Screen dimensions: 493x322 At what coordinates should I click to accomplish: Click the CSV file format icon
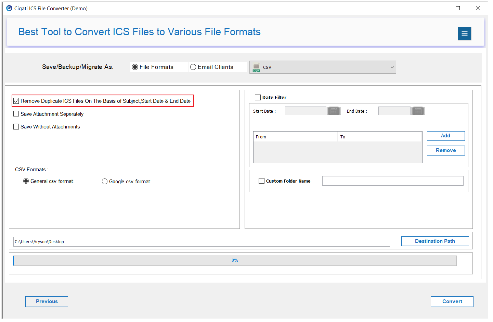[256, 68]
